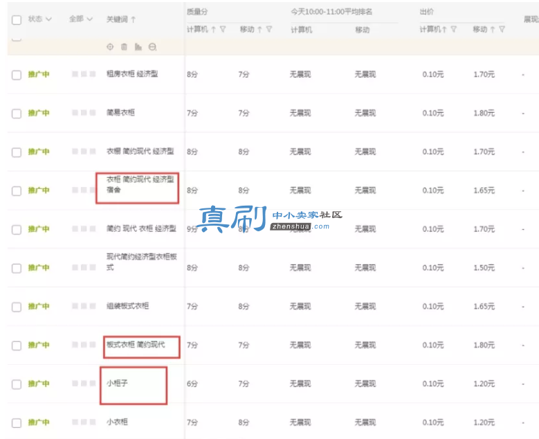Click computer 无展现 ranking in 简易衣柜 row

[300, 113]
